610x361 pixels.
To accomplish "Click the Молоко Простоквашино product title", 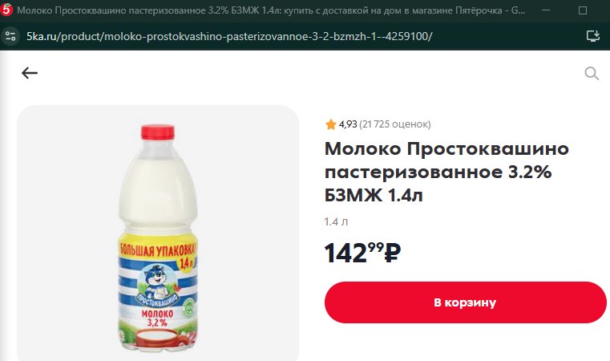I will coord(446,172).
